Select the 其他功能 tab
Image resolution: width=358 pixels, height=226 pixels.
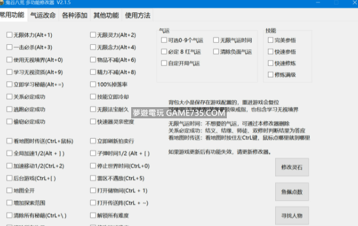click(106, 15)
